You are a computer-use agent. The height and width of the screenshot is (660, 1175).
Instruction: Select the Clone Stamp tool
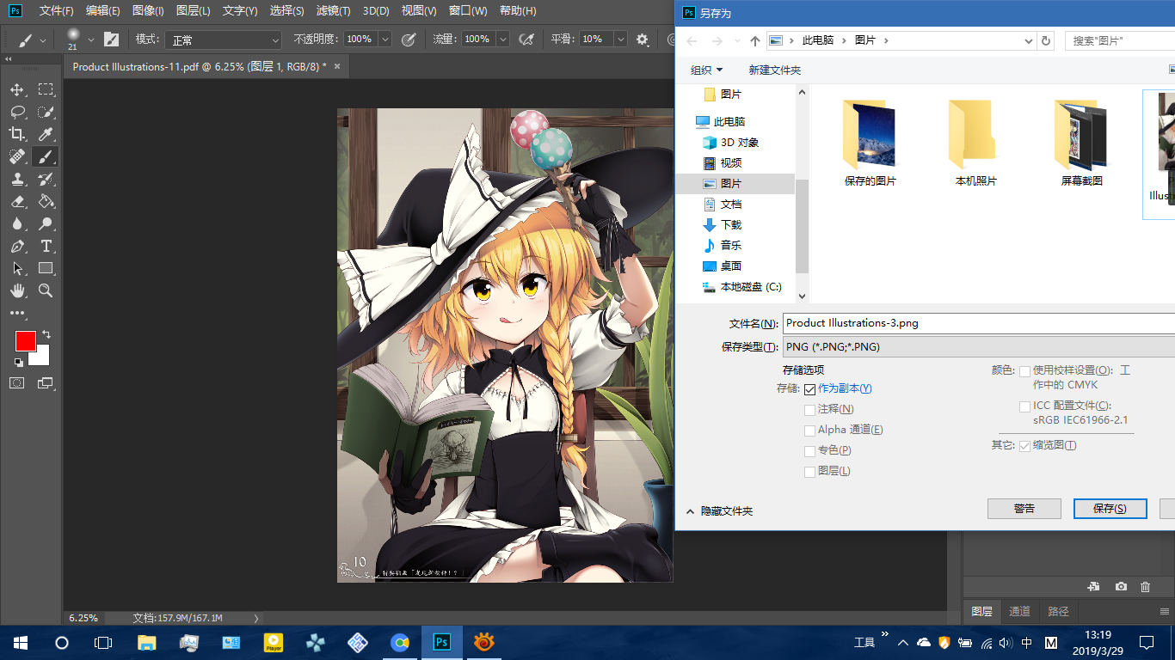(x=17, y=179)
